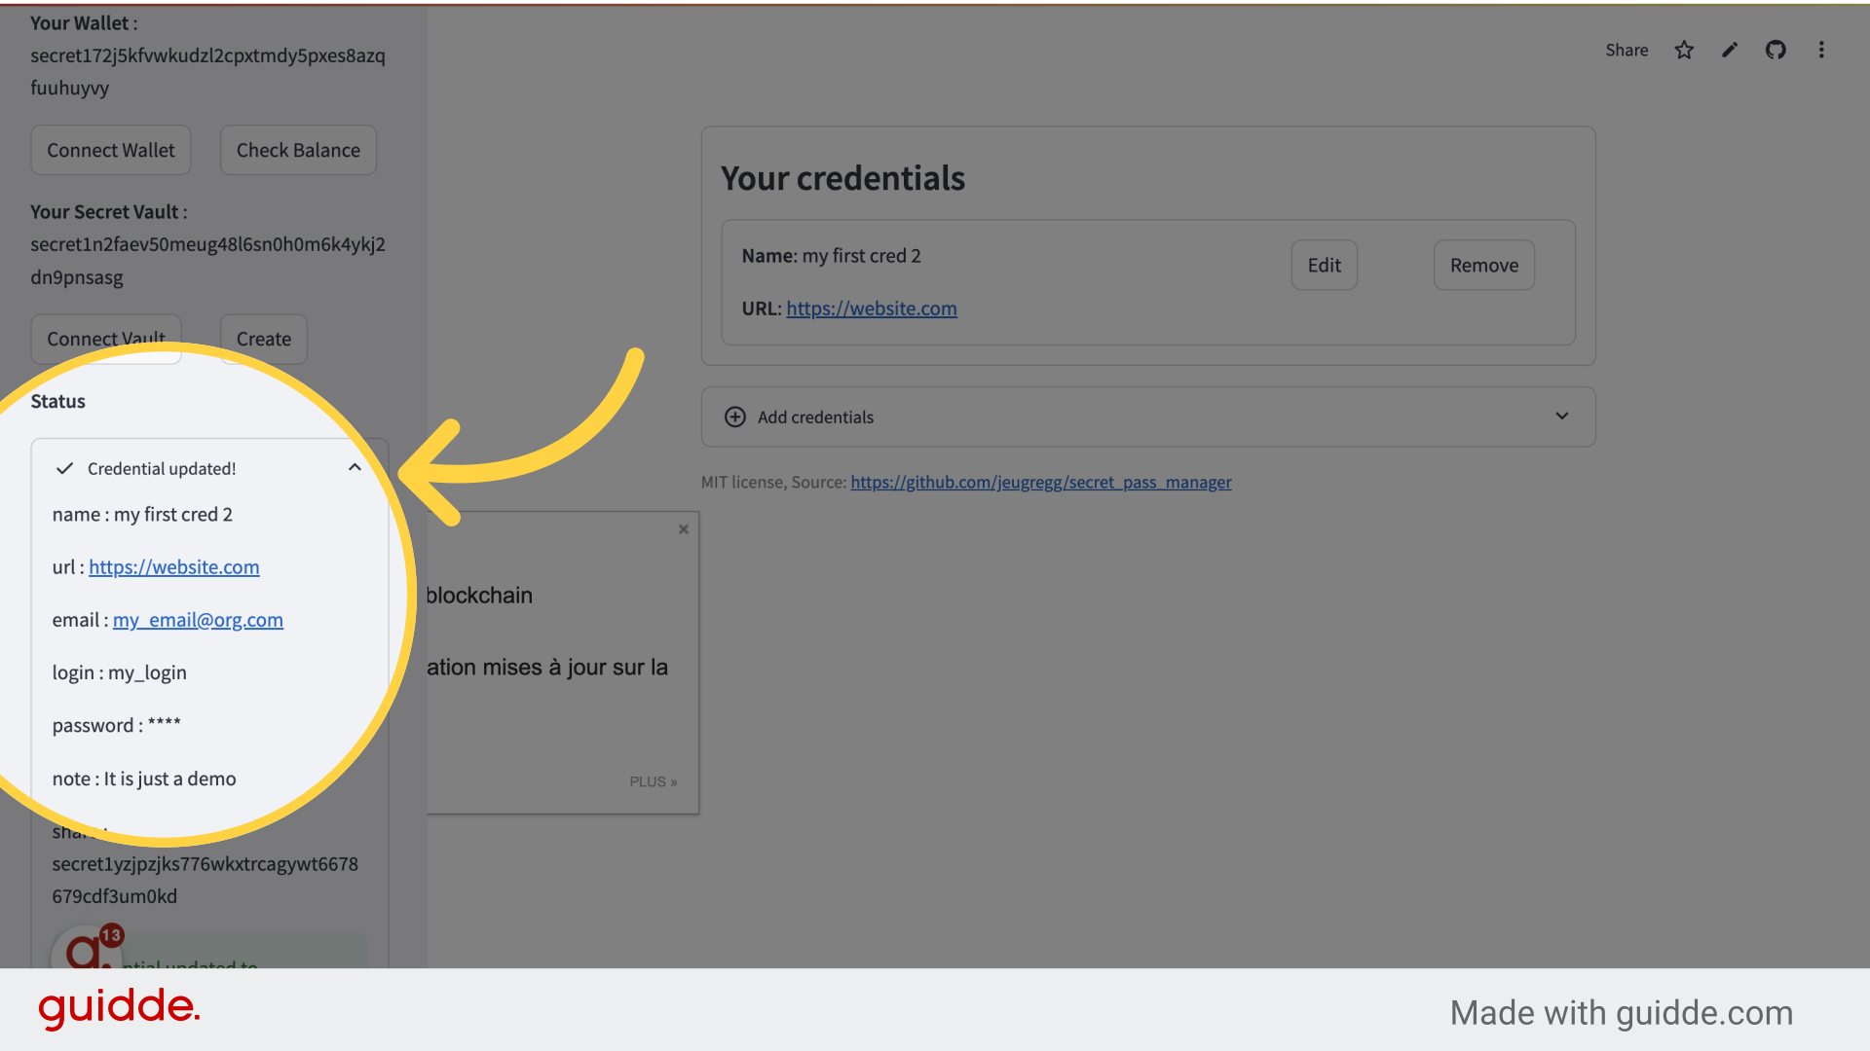Open the secret_pass_manager GitHub source link

1040,482
